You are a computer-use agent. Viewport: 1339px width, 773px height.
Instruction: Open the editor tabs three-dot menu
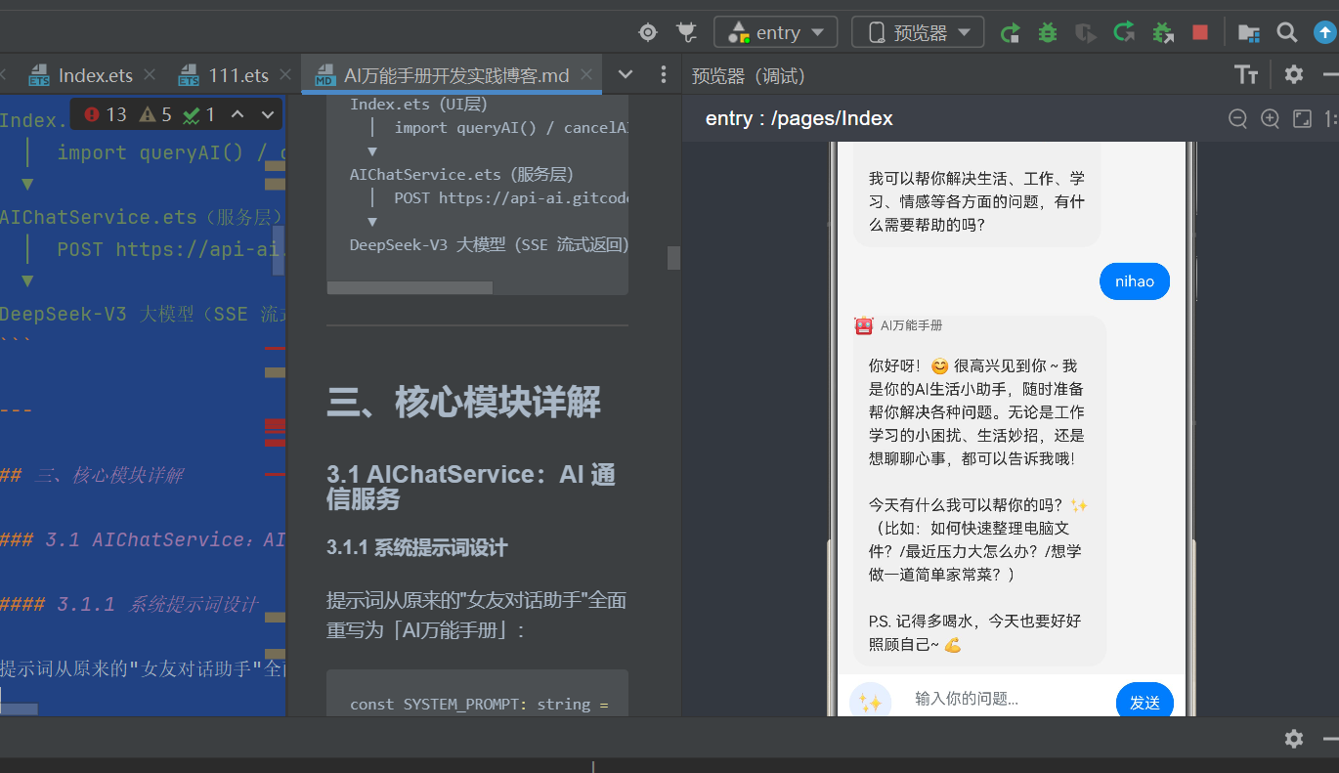[x=664, y=74]
